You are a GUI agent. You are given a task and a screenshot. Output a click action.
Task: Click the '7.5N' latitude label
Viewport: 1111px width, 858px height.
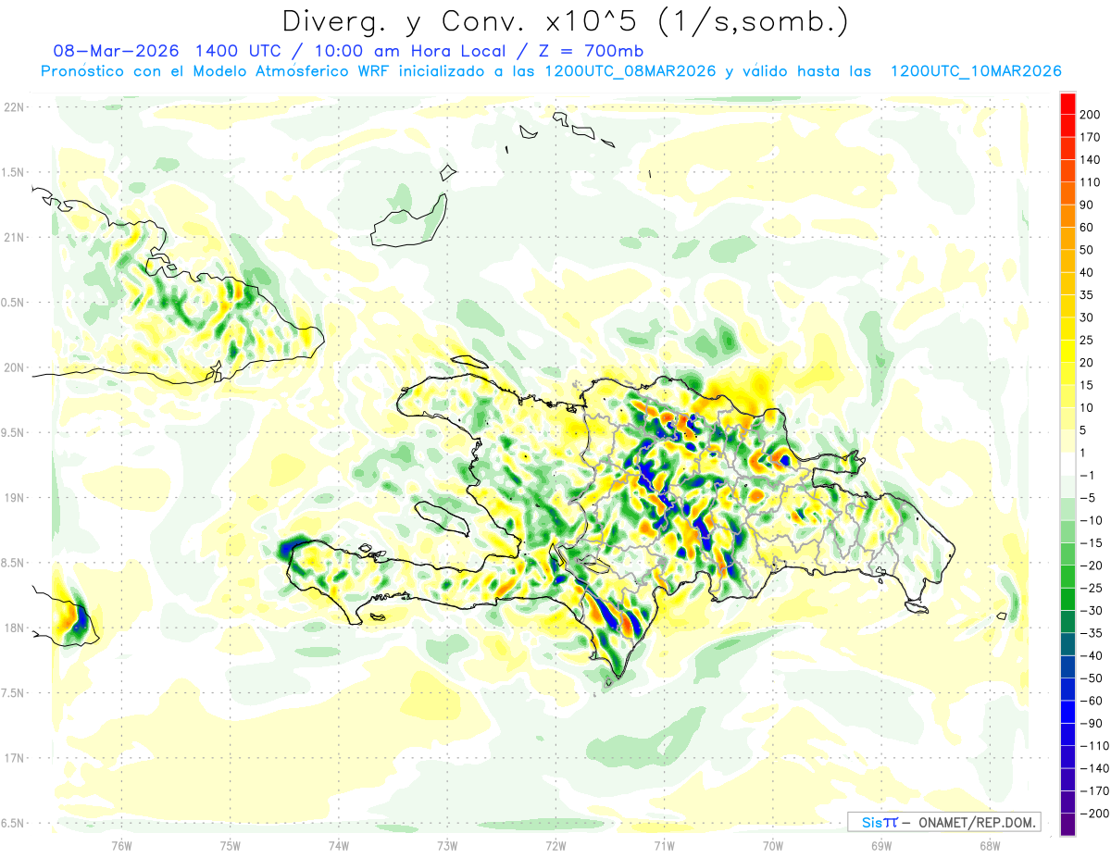click(14, 693)
